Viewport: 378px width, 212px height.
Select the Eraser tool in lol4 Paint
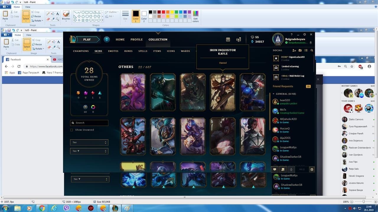48,19
